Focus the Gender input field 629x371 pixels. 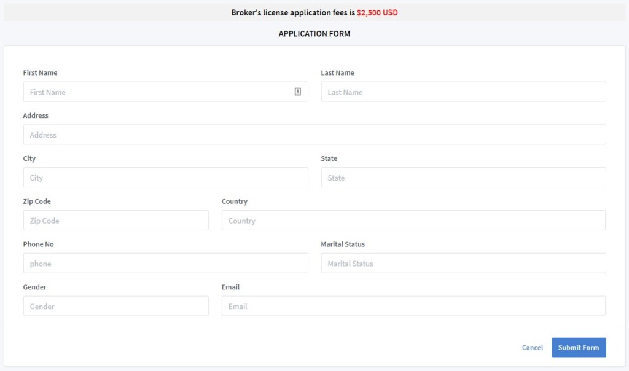coord(116,306)
